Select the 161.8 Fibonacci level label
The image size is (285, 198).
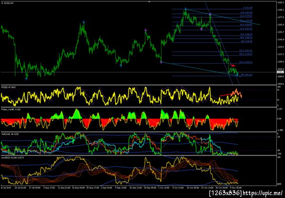tap(246, 62)
